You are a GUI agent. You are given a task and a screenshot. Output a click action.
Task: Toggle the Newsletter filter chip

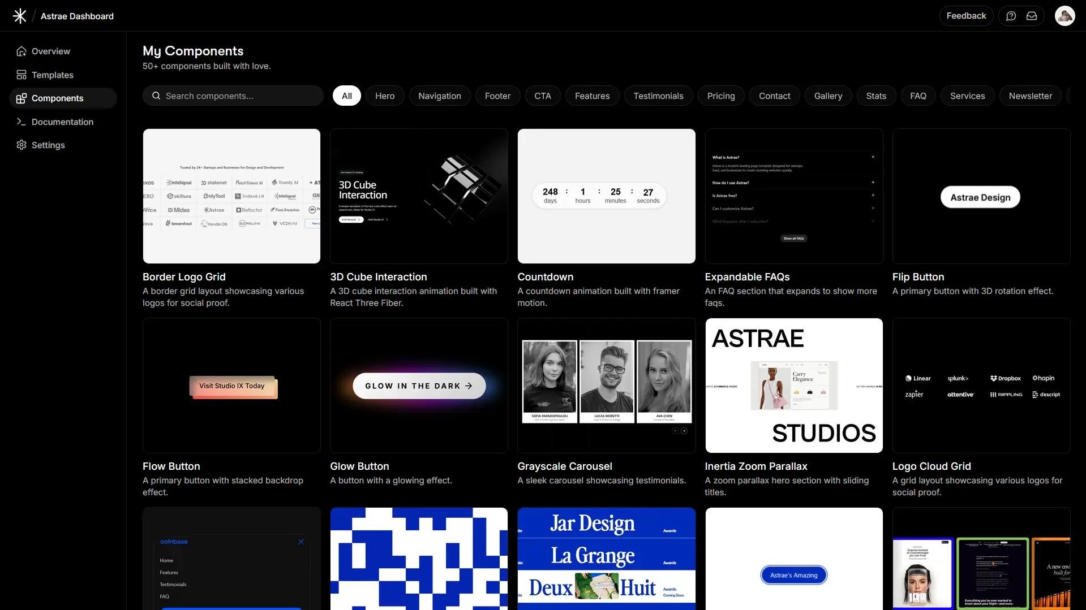1030,96
